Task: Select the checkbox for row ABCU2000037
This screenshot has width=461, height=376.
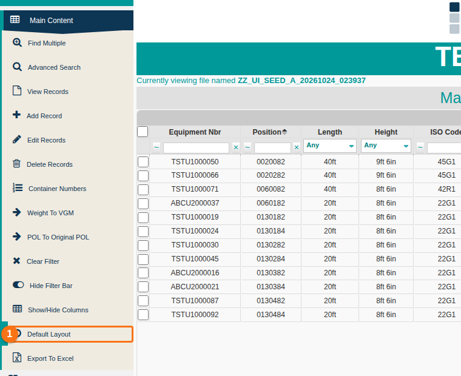Action: 143,203
